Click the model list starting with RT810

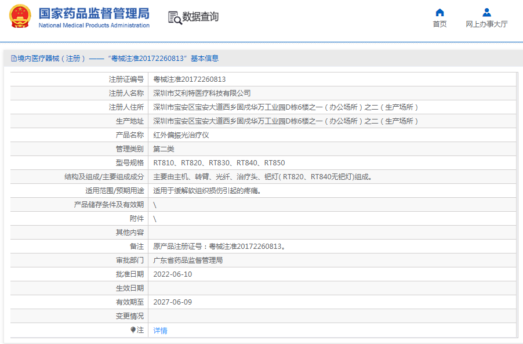pos(219,163)
